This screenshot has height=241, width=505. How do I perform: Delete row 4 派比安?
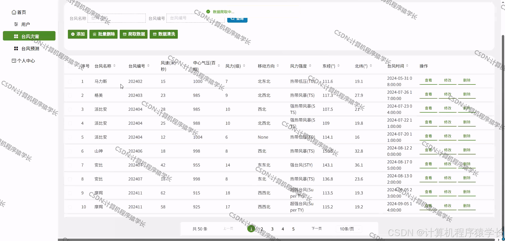467,122
